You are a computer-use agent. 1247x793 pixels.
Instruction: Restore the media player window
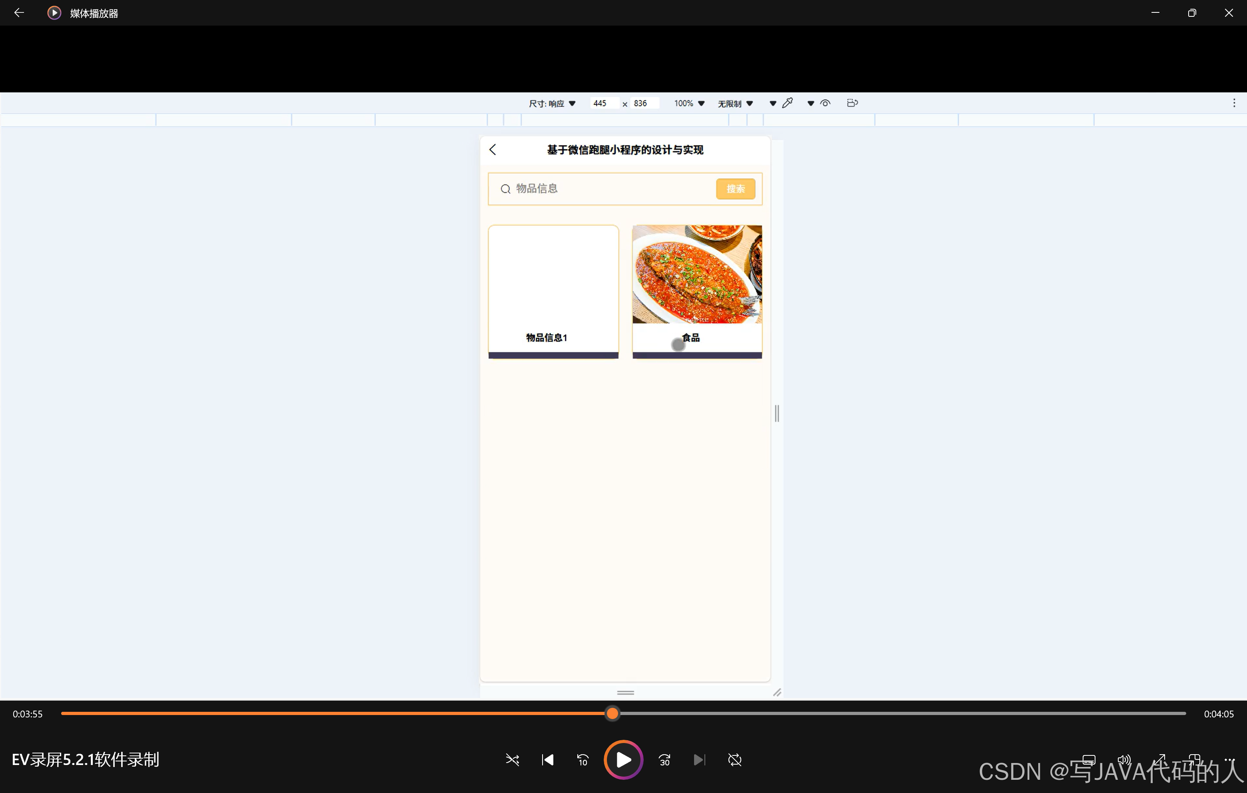[x=1191, y=13]
